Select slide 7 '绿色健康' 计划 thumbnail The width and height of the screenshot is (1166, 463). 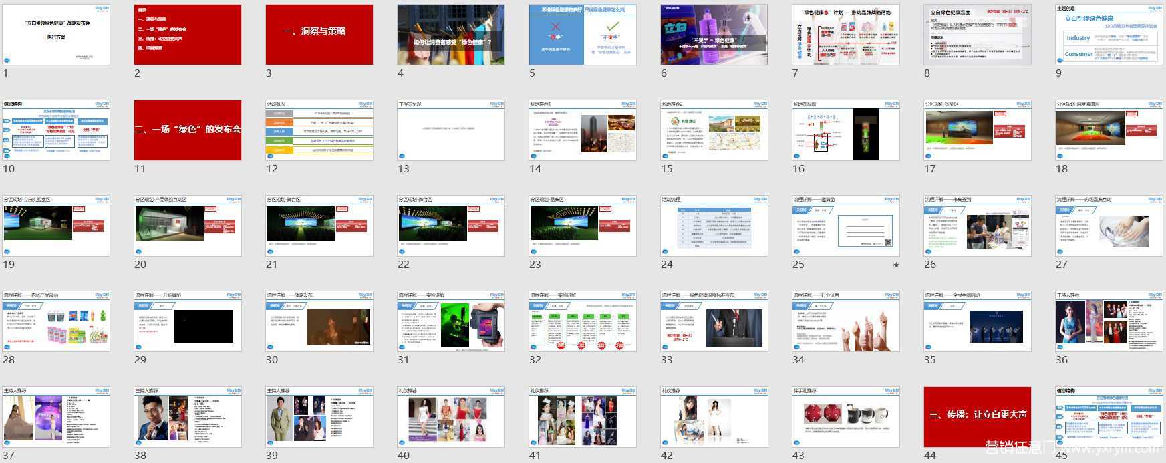pyautogui.click(x=846, y=35)
